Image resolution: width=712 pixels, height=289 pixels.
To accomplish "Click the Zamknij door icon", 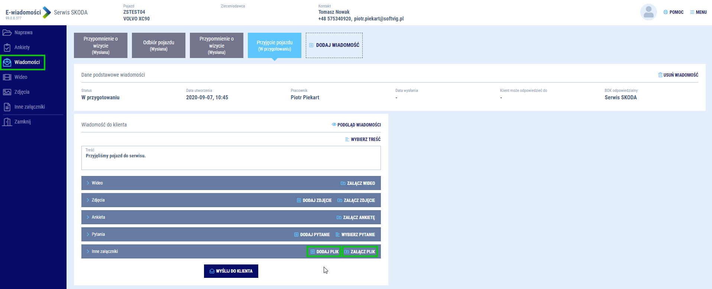I will click(x=7, y=122).
